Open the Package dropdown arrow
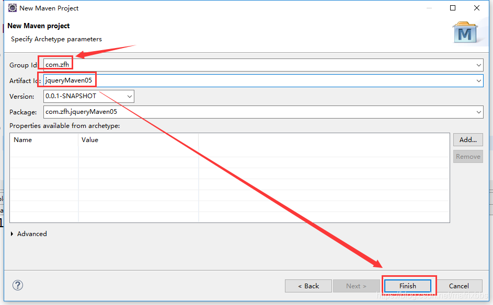The width and height of the screenshot is (493, 305). click(x=478, y=112)
